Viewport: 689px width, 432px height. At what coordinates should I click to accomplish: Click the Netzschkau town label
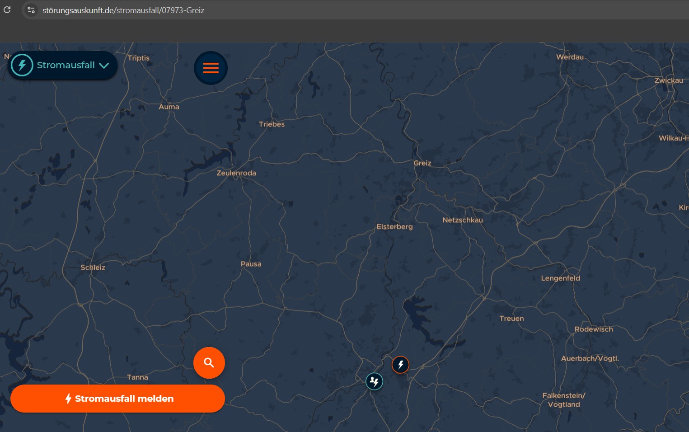coord(462,220)
